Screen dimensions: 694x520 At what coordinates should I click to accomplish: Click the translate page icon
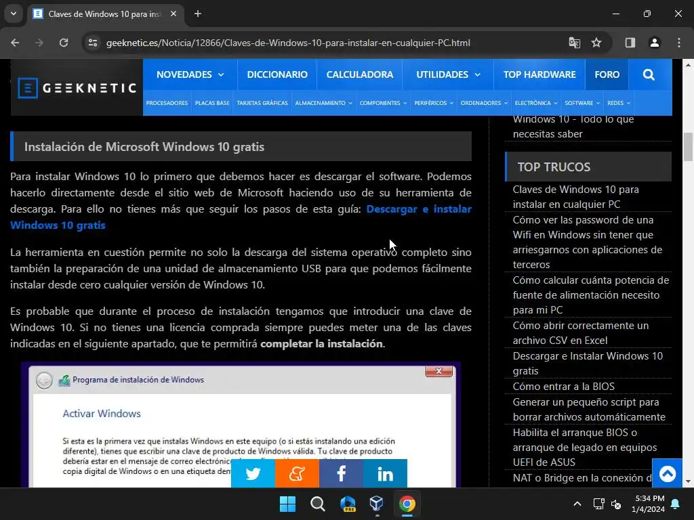click(575, 43)
